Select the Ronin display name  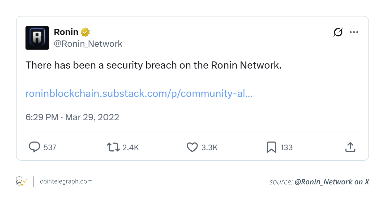[66, 32]
